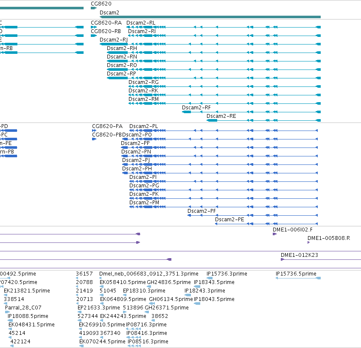Screen dimensions: 361x348
Task: Click GH24836.5prime EST label
Action: [169, 282]
